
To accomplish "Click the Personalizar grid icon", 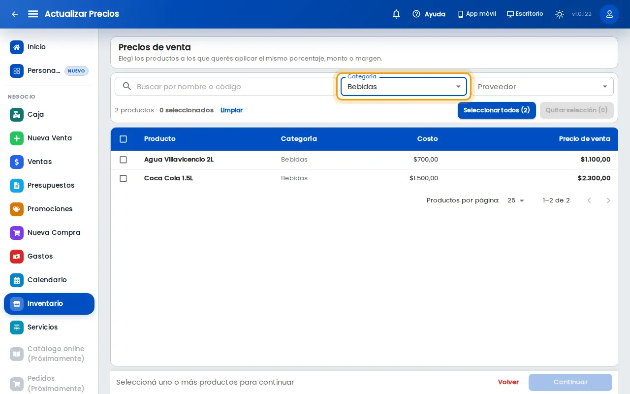I will coord(17,71).
